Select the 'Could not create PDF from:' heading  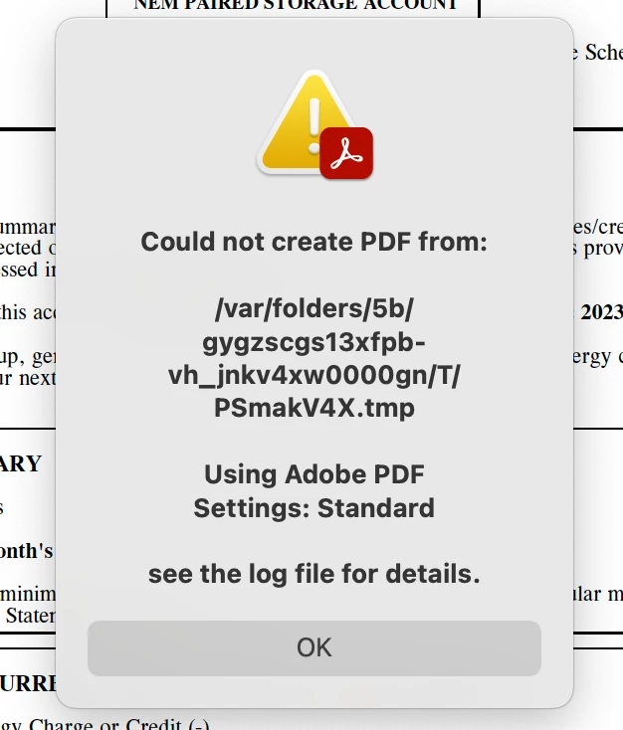314,242
